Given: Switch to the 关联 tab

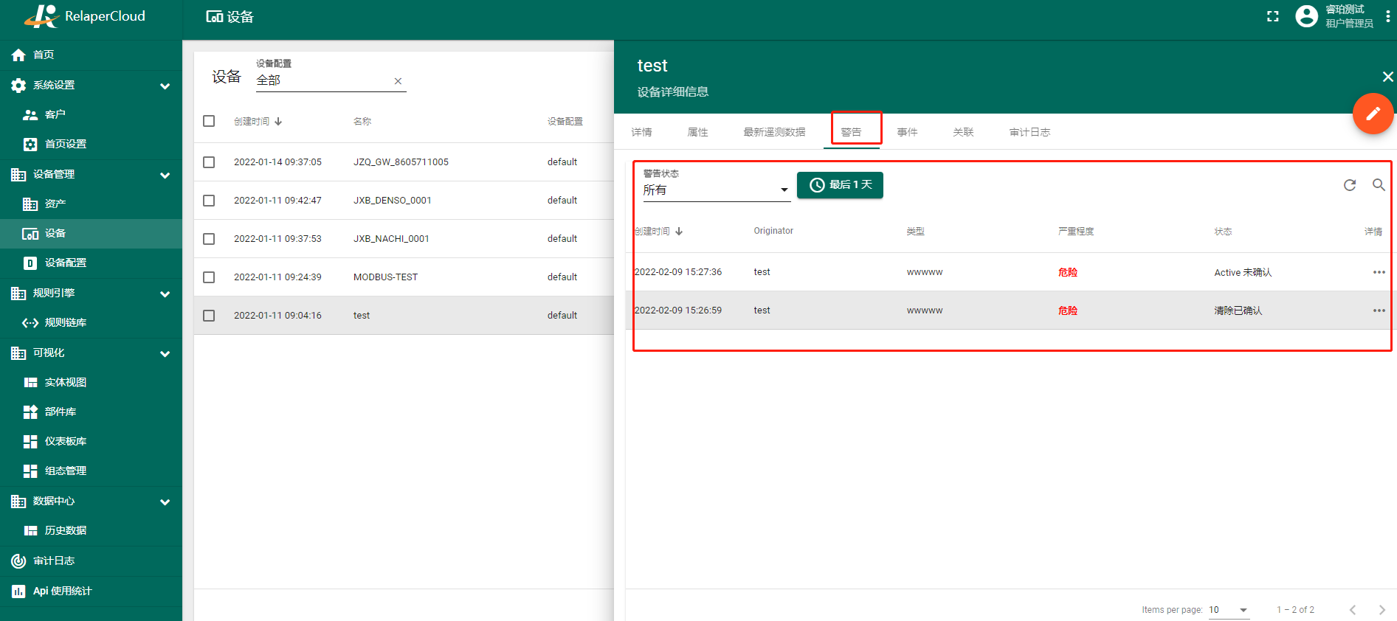Looking at the screenshot, I should click(x=963, y=132).
